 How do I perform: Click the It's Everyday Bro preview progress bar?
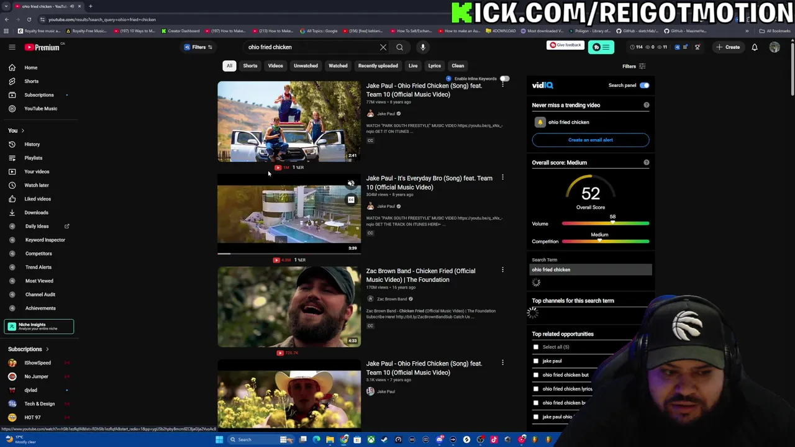(289, 253)
